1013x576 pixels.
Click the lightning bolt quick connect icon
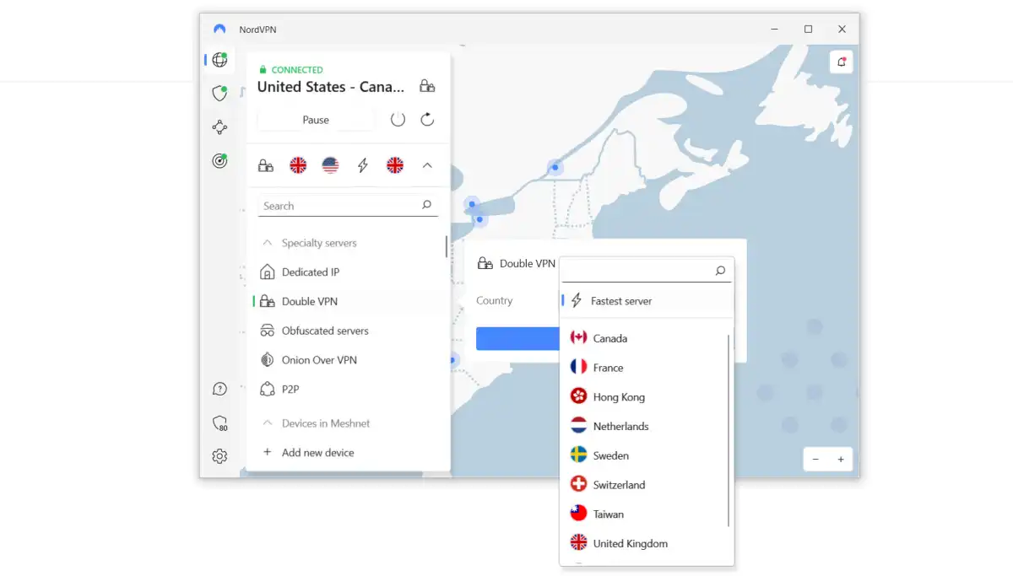(x=363, y=166)
